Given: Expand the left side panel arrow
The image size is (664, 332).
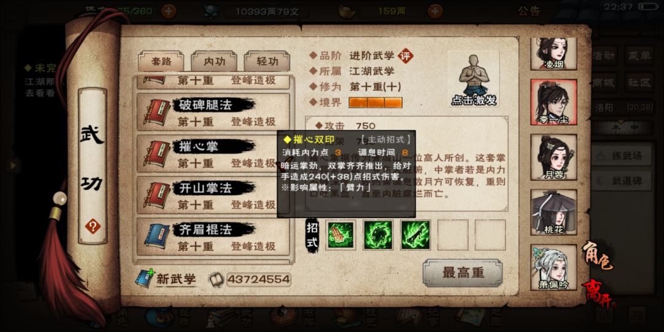Looking at the screenshot, I should (x=13, y=165).
